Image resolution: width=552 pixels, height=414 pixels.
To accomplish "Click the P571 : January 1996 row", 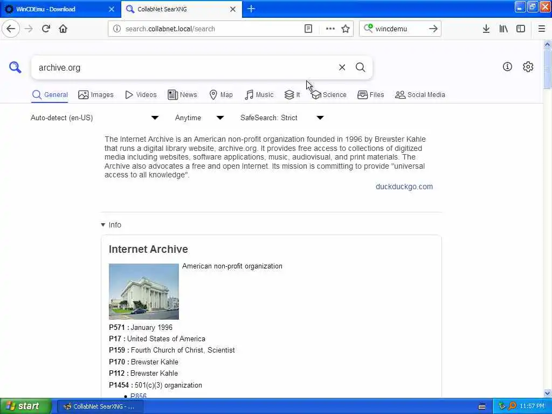I will [141, 327].
